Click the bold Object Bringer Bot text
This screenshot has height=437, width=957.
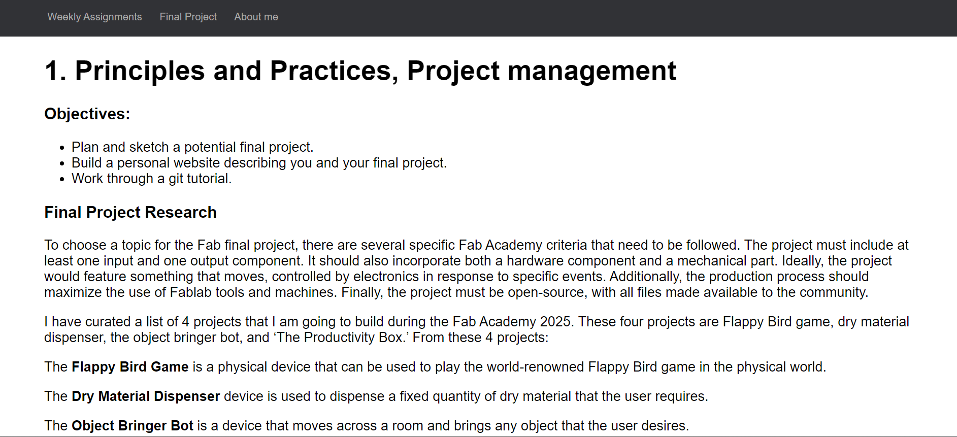pos(133,426)
